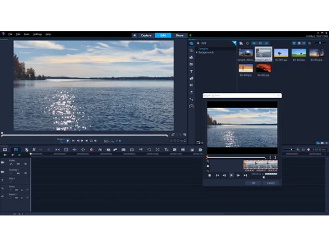
Task: Click the import media files icon
Action: [x=241, y=43]
